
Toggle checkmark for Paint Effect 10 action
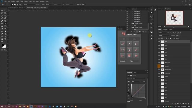pos(127,22)
